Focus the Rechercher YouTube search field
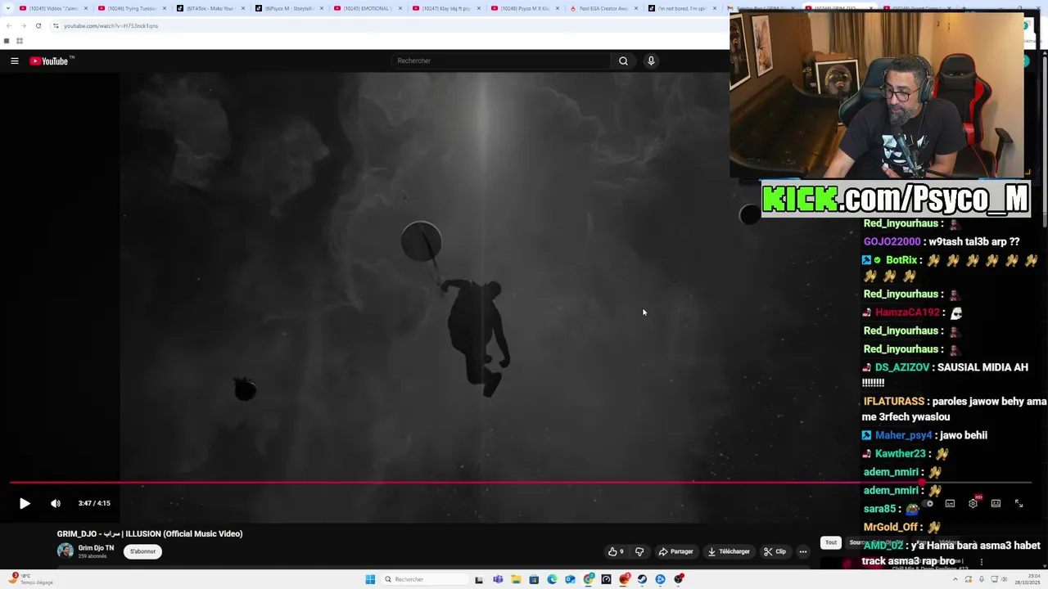The image size is (1048, 589). 500,61
